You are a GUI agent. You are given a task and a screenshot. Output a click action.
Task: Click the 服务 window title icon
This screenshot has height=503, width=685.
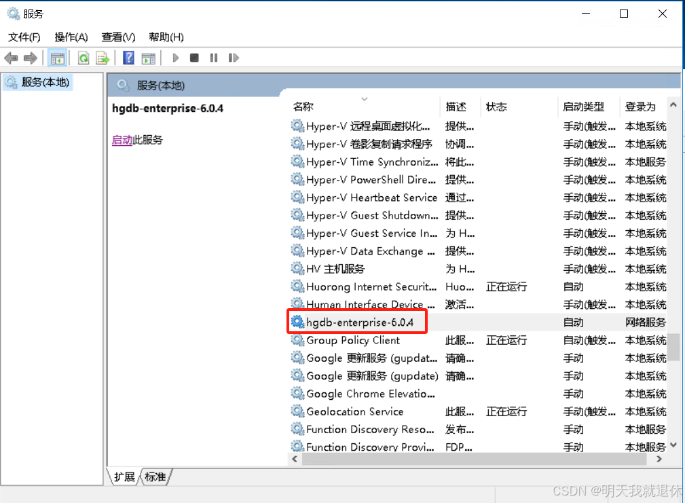coord(14,14)
